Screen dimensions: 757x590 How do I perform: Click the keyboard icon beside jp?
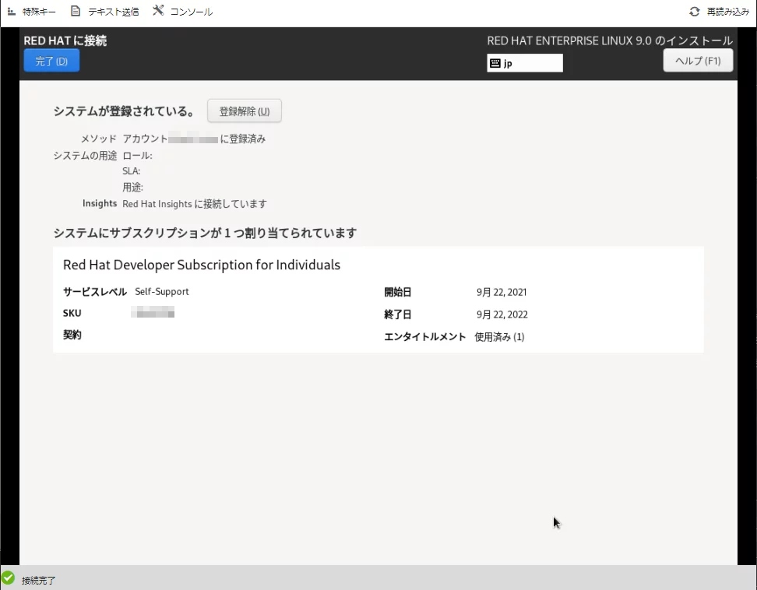point(495,63)
